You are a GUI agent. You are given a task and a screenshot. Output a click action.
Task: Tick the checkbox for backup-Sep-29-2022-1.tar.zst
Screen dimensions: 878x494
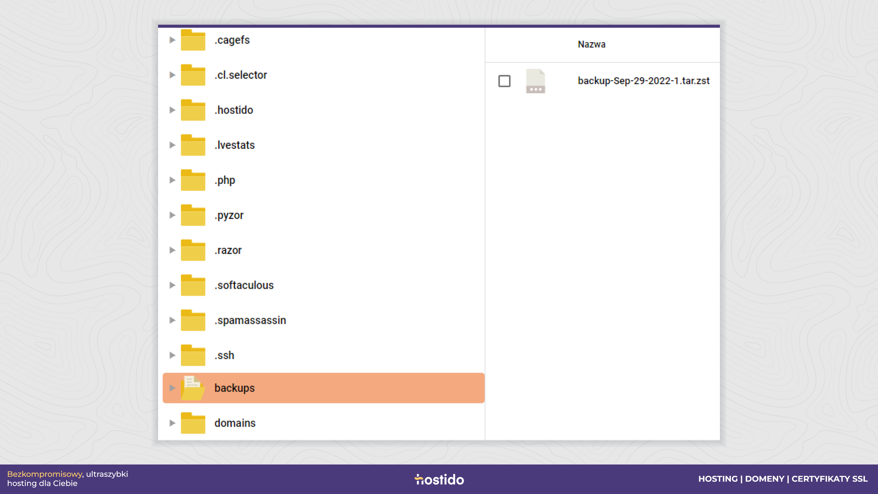tap(504, 81)
